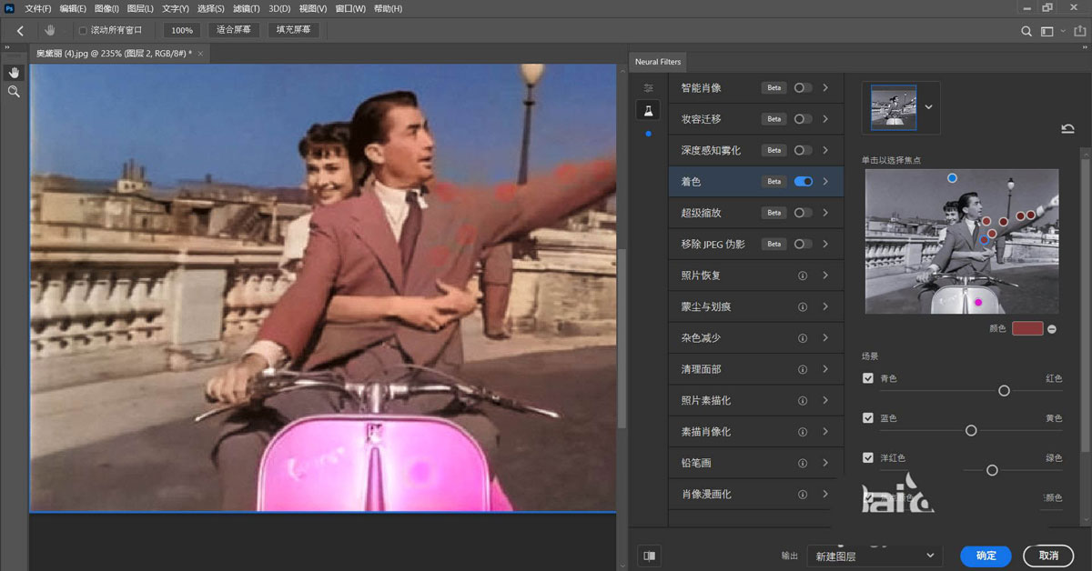Image resolution: width=1092 pixels, height=571 pixels.
Task: Remove color point with minus icon
Action: click(1052, 328)
